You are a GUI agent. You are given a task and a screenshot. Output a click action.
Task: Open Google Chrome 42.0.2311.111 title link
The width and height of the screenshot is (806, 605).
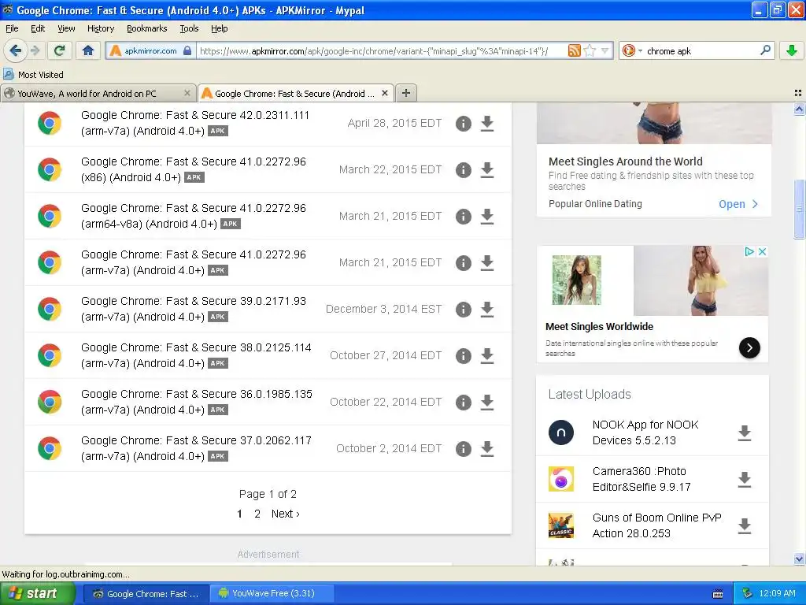(195, 123)
